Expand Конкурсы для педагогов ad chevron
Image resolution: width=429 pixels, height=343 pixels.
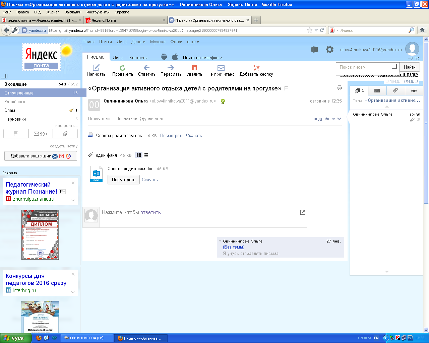(73, 292)
